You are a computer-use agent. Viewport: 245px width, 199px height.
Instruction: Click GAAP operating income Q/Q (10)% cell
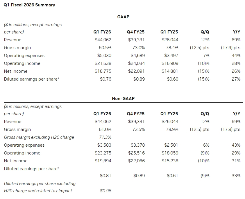[x=204, y=63]
